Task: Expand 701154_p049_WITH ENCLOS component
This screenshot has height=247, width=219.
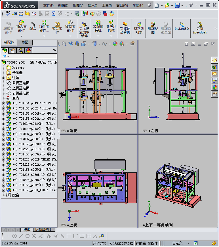Action: (x=3, y=104)
